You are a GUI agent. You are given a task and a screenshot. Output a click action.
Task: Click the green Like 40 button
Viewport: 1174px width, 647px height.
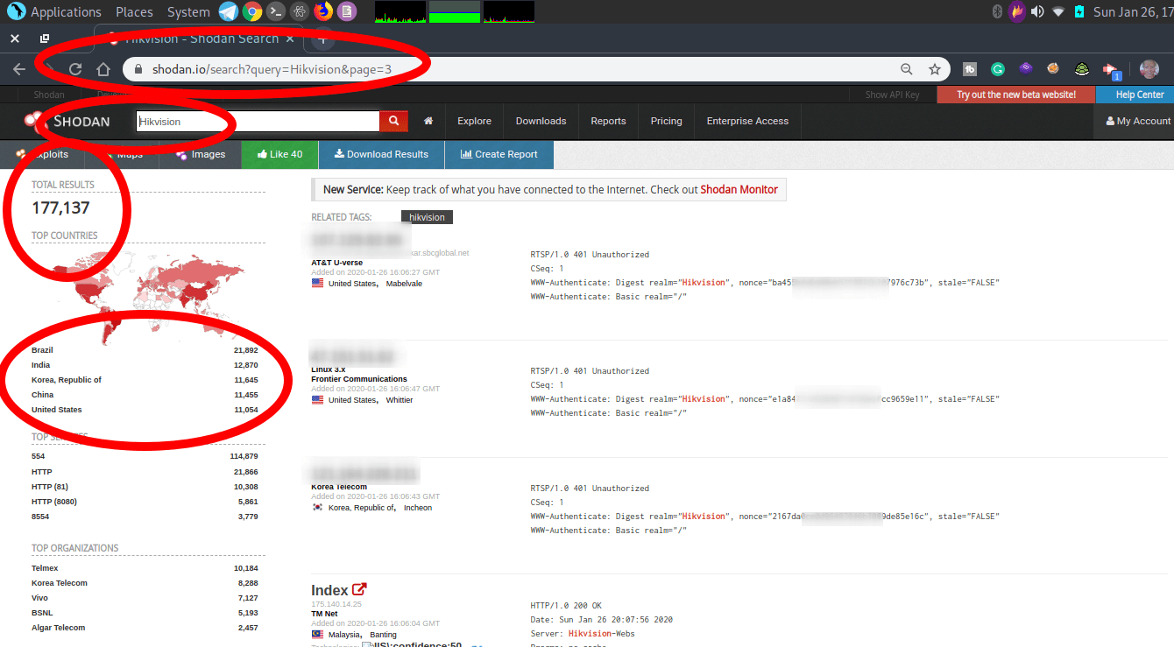(x=279, y=154)
